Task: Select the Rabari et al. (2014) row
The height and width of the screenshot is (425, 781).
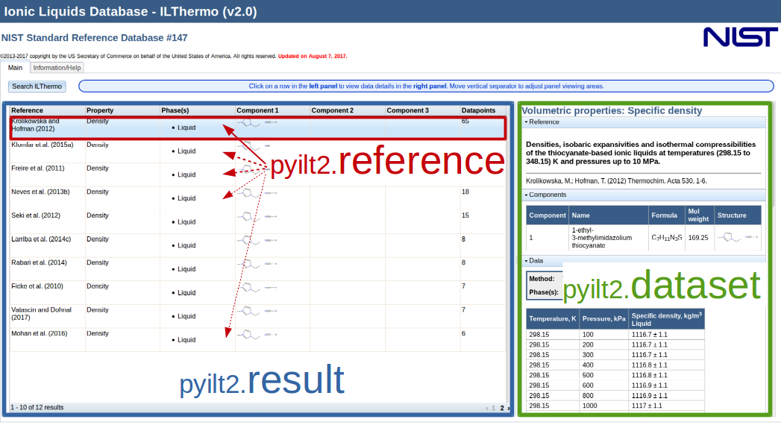Action: [x=258, y=268]
